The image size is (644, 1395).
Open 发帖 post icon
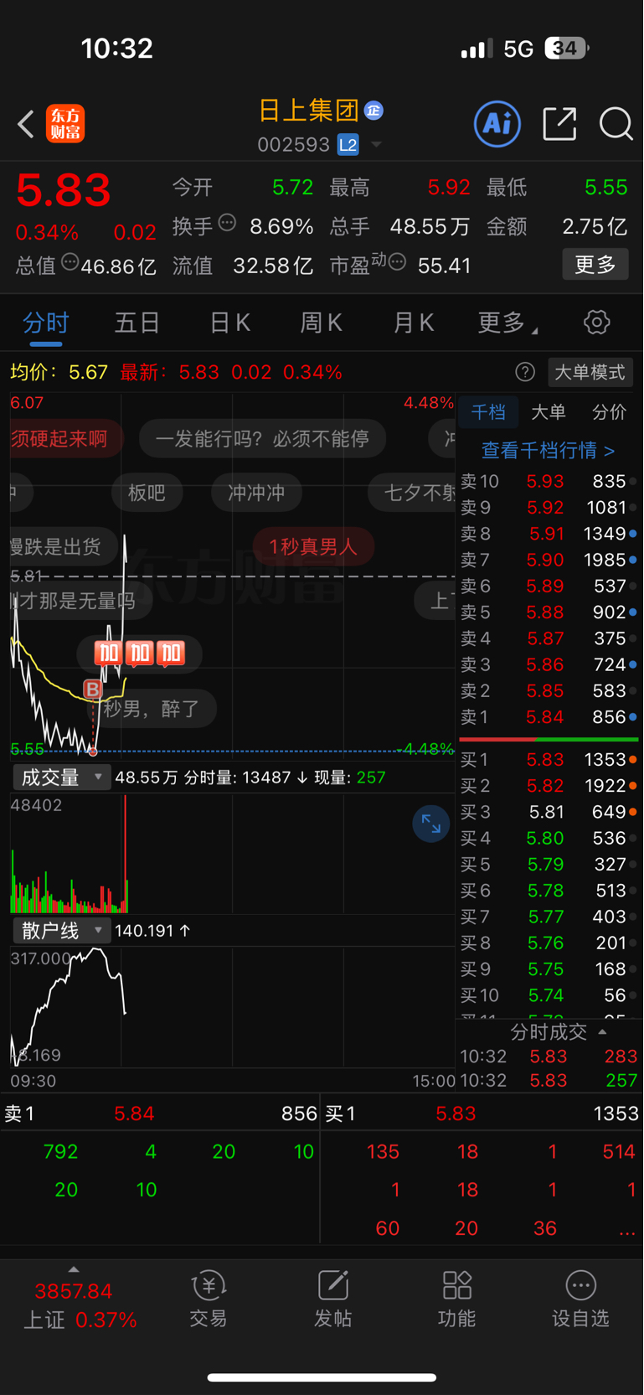tap(332, 1299)
